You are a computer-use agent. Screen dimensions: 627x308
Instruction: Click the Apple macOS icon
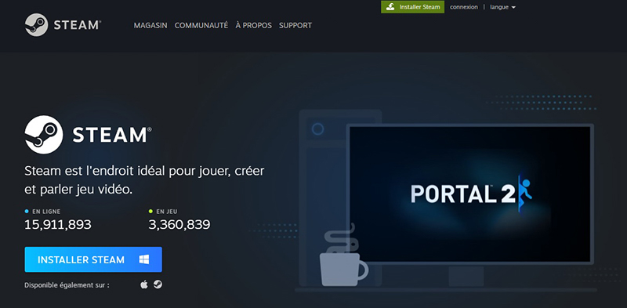pos(144,284)
